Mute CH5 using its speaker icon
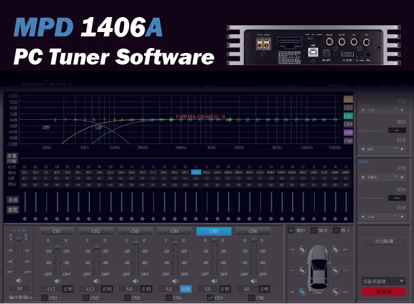 214,281
